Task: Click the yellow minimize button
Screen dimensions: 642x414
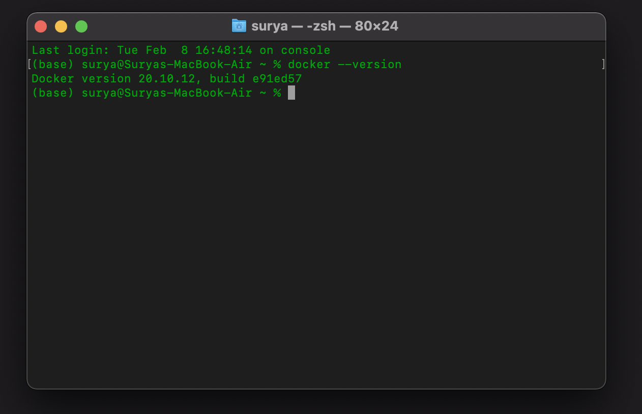Action: coord(61,26)
